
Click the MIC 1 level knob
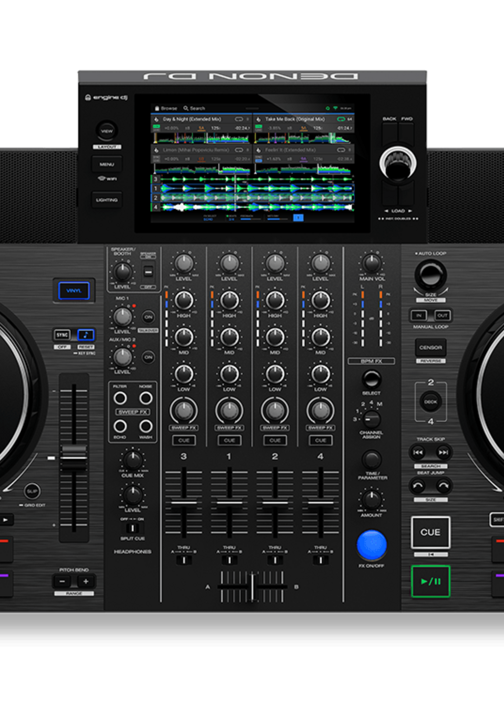click(123, 317)
